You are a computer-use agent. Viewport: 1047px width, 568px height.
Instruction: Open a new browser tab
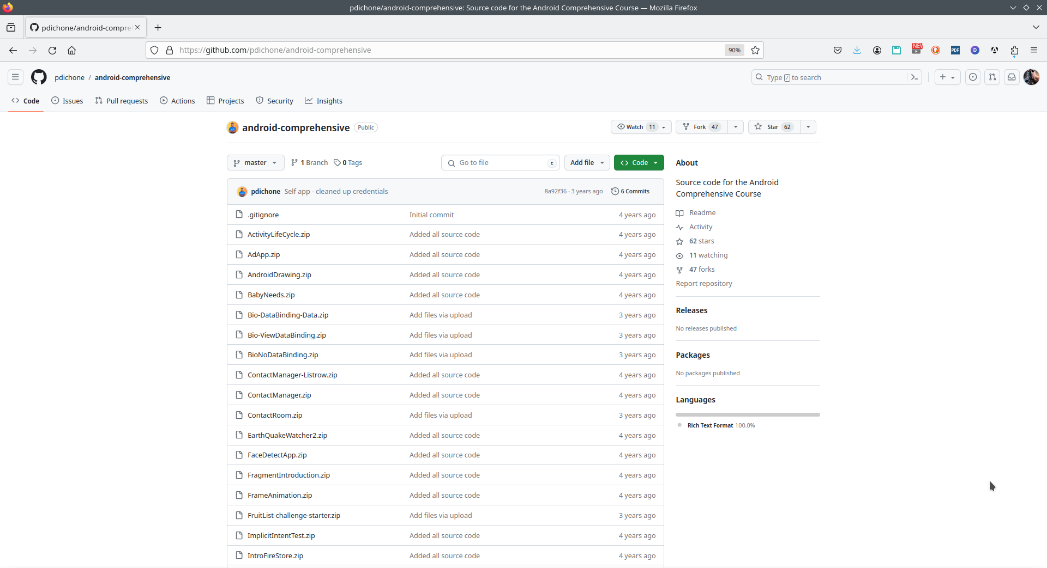tap(158, 28)
